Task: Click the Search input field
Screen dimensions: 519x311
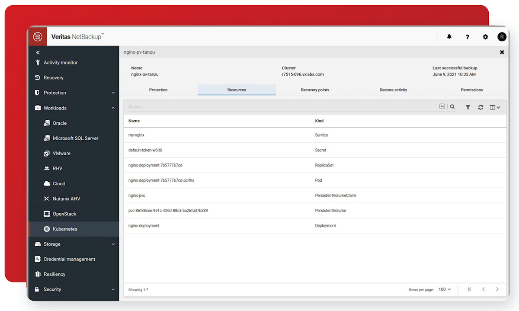Action: [x=281, y=107]
